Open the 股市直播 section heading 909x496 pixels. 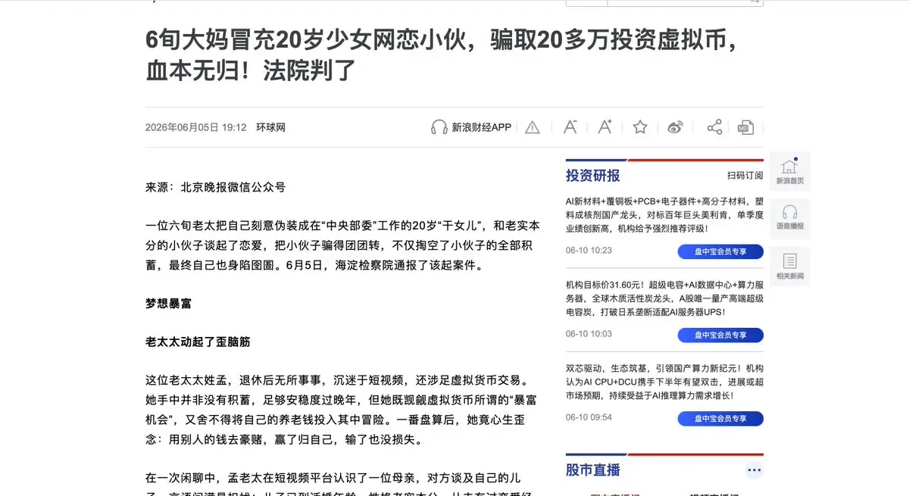pos(592,470)
